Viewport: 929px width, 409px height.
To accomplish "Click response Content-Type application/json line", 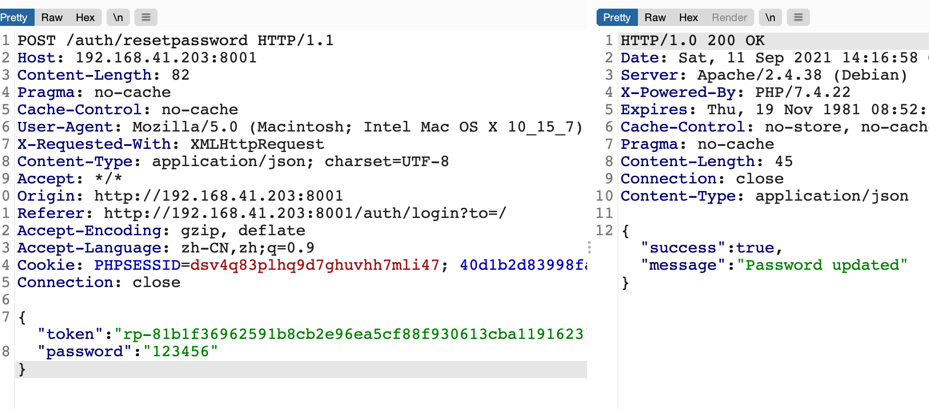I will [765, 196].
